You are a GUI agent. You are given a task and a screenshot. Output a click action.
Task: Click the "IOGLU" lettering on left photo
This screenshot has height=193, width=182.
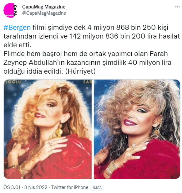tap(13, 82)
